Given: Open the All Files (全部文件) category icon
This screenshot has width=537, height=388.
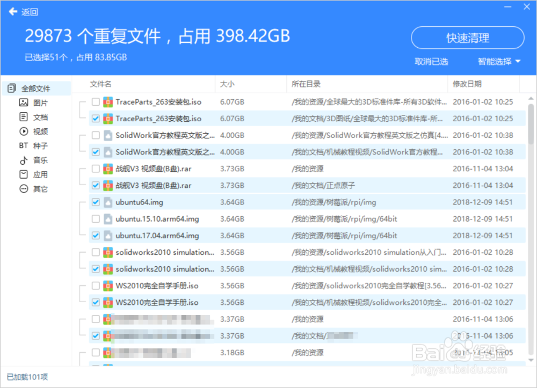Looking at the screenshot, I should pyautogui.click(x=12, y=88).
